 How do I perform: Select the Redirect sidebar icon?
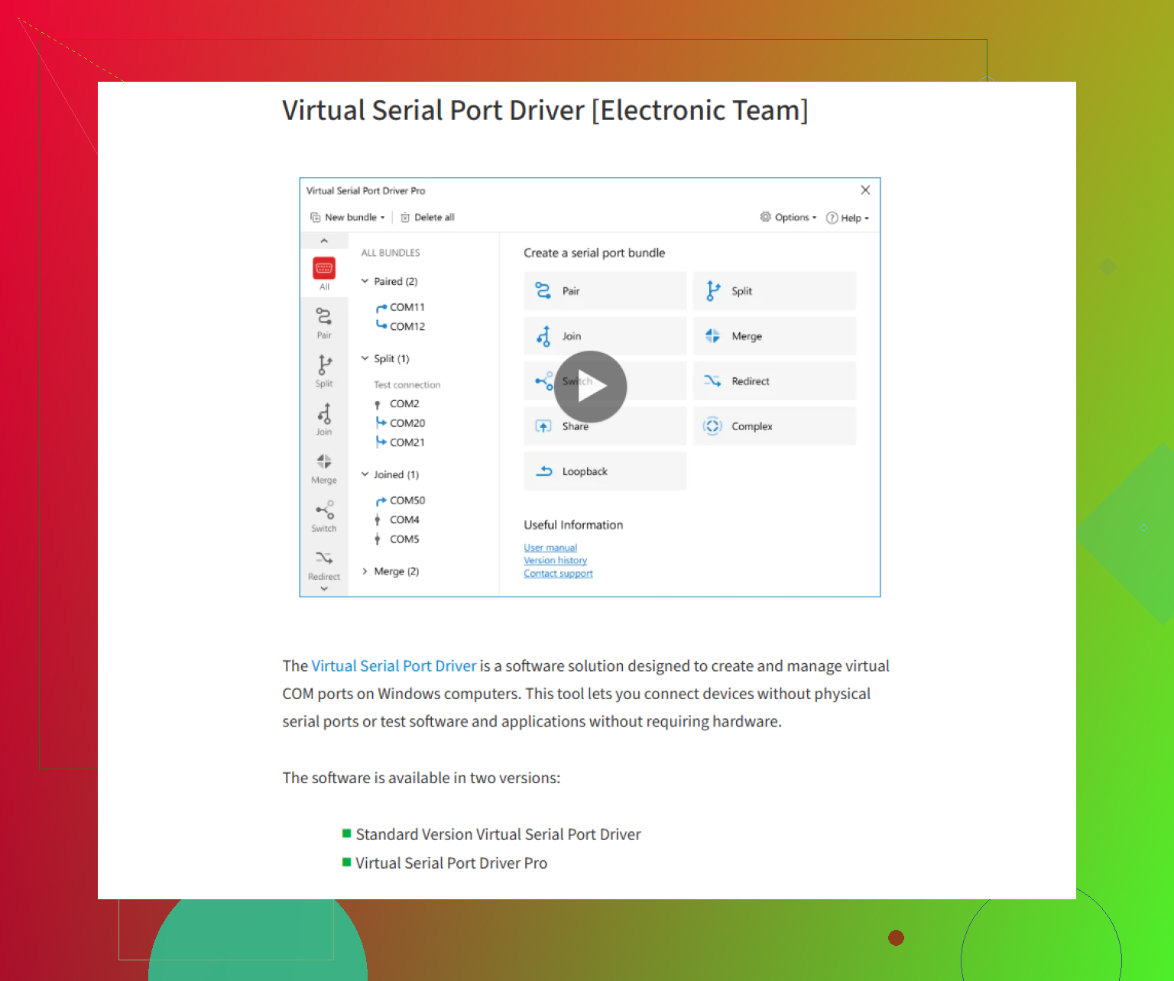[323, 564]
